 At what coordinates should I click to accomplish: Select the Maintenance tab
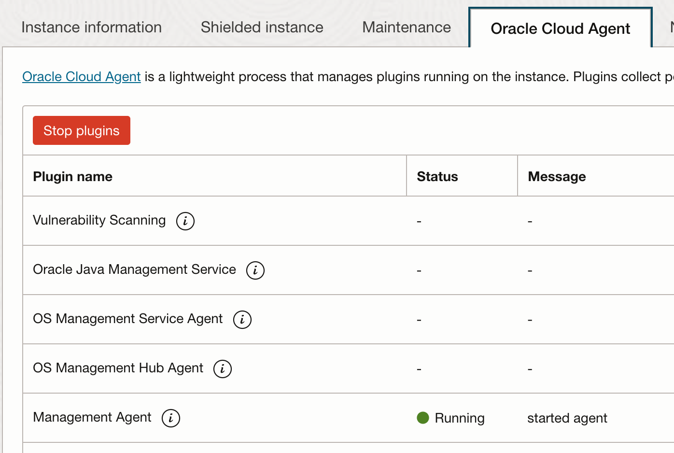coord(407,28)
